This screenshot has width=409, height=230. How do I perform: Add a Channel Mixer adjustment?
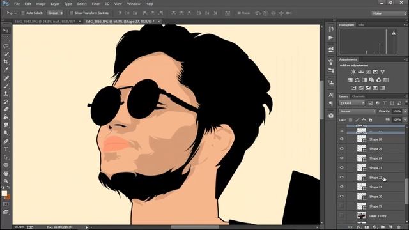pos(378,80)
